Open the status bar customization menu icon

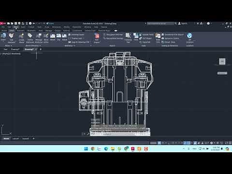230,143
